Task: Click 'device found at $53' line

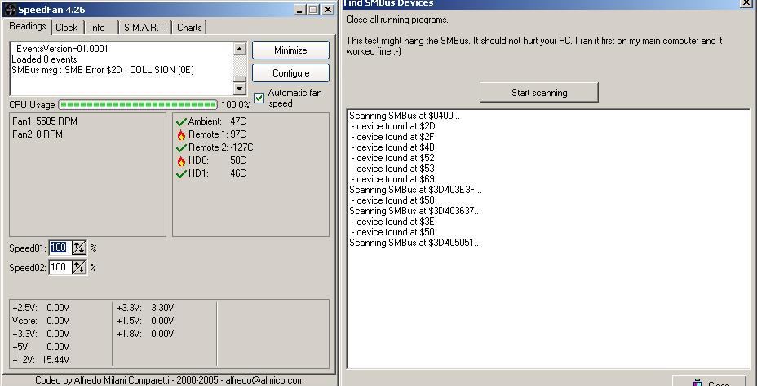Action: [393, 169]
